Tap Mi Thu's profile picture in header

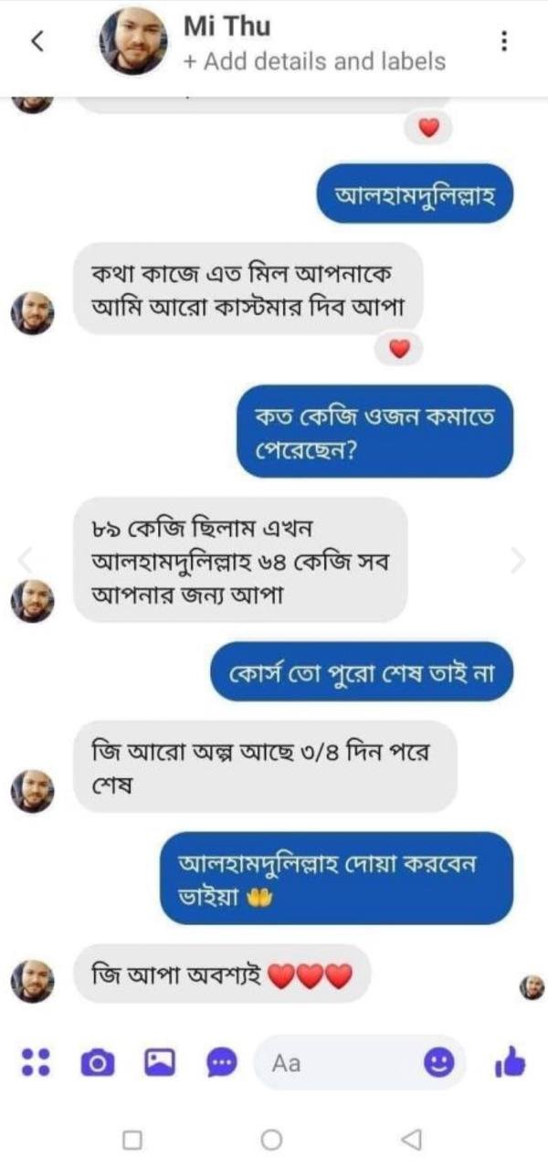[x=133, y=42]
